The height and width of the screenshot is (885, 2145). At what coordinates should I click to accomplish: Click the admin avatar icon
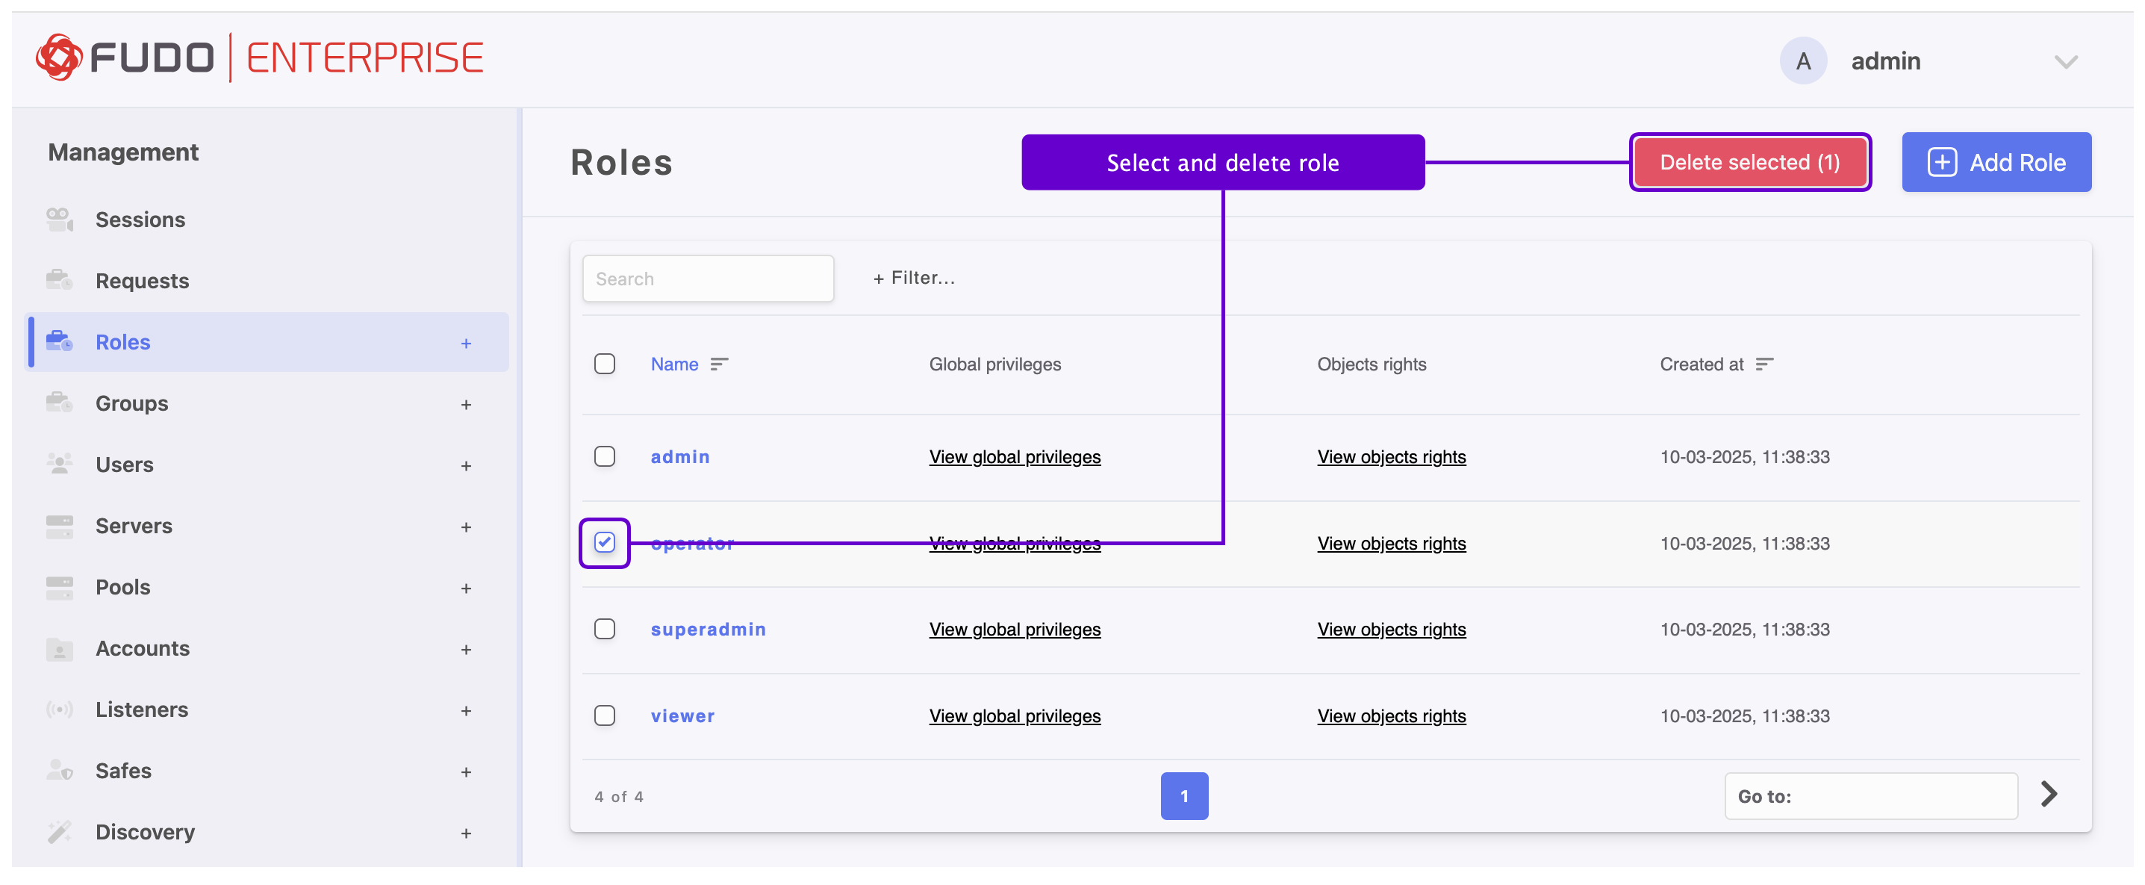(1803, 60)
